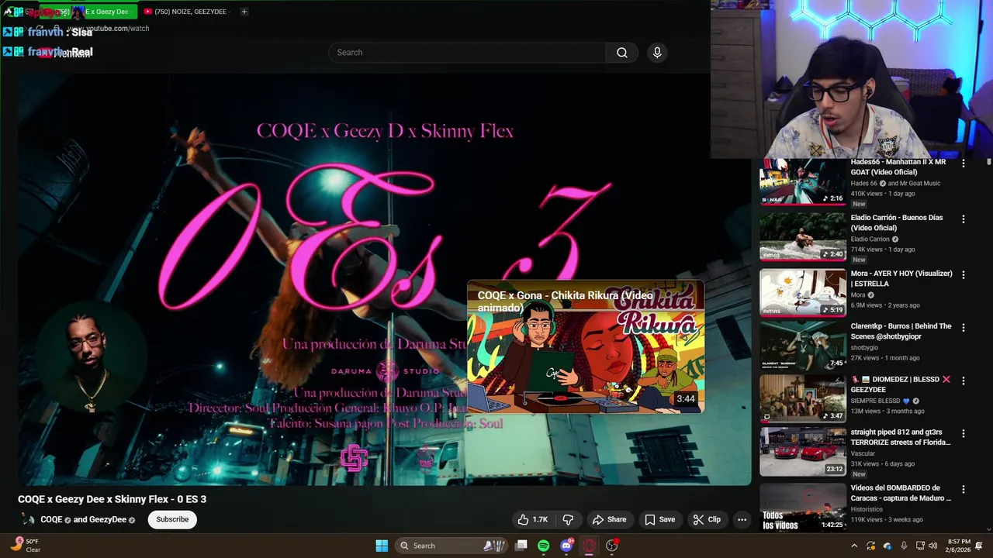993x558 pixels.
Task: Open options menu for straight piped 812 video
Action: coord(964,434)
